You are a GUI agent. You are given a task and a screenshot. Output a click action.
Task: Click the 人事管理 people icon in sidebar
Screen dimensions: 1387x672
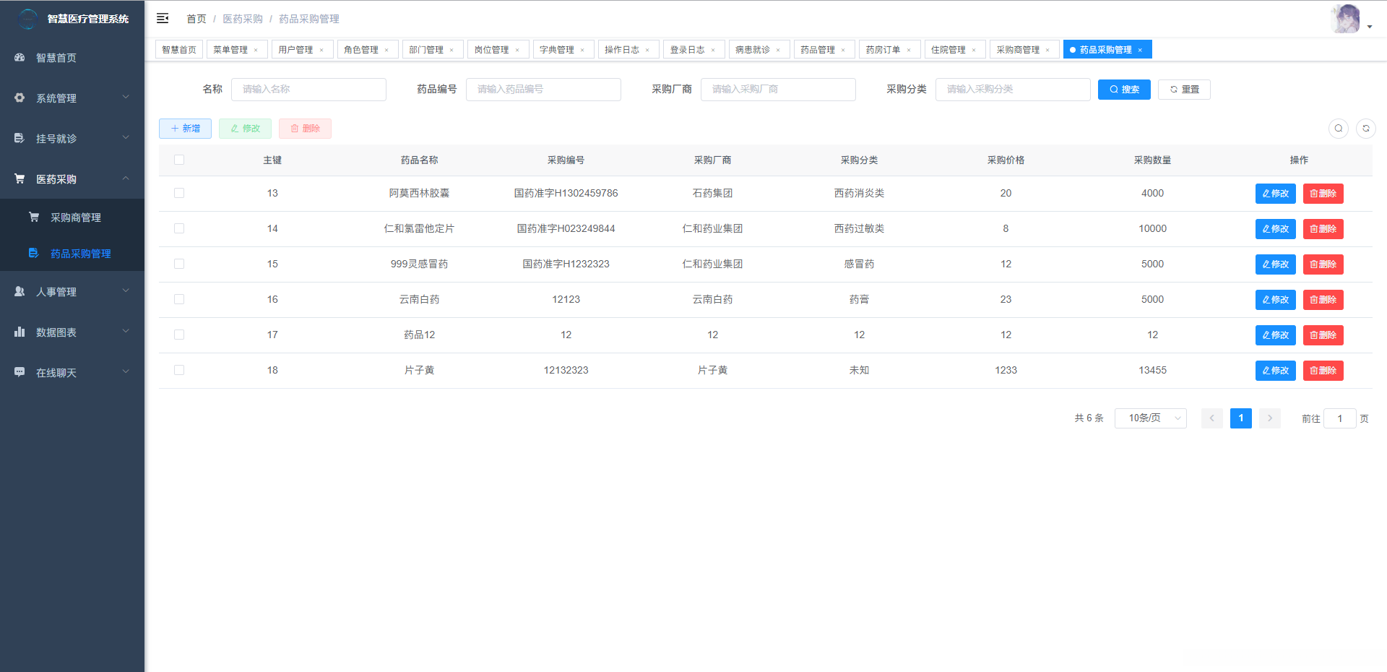(19, 291)
